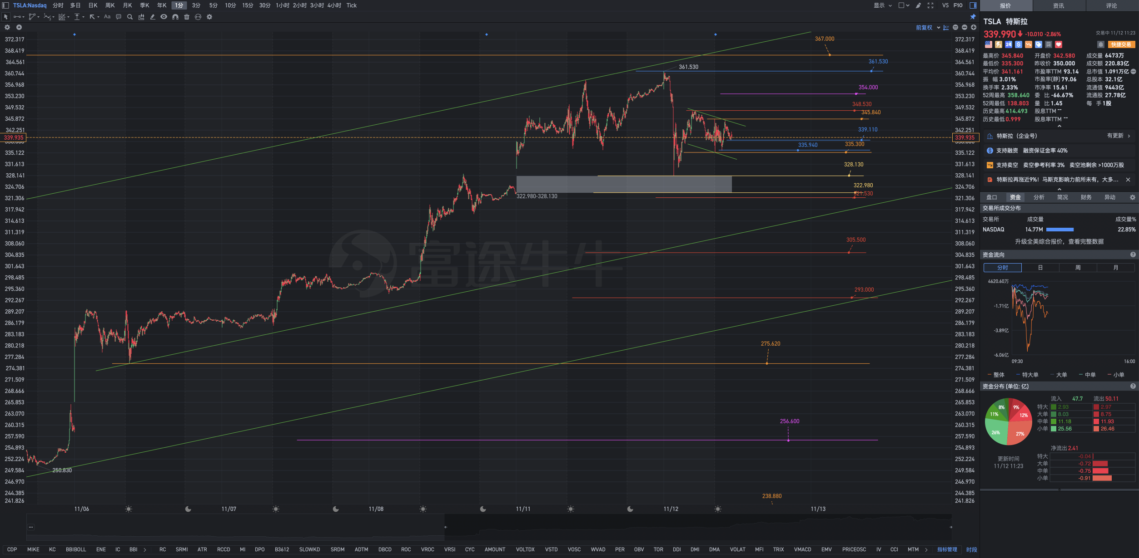Click the orange downtrend short-selling badge
Image resolution: width=1139 pixels, height=558 pixels.
pyautogui.click(x=1029, y=44)
